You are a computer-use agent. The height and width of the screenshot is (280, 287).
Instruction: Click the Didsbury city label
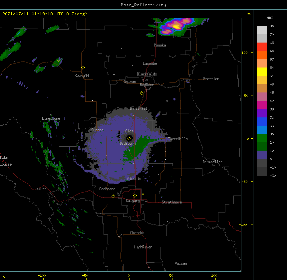click(128, 143)
